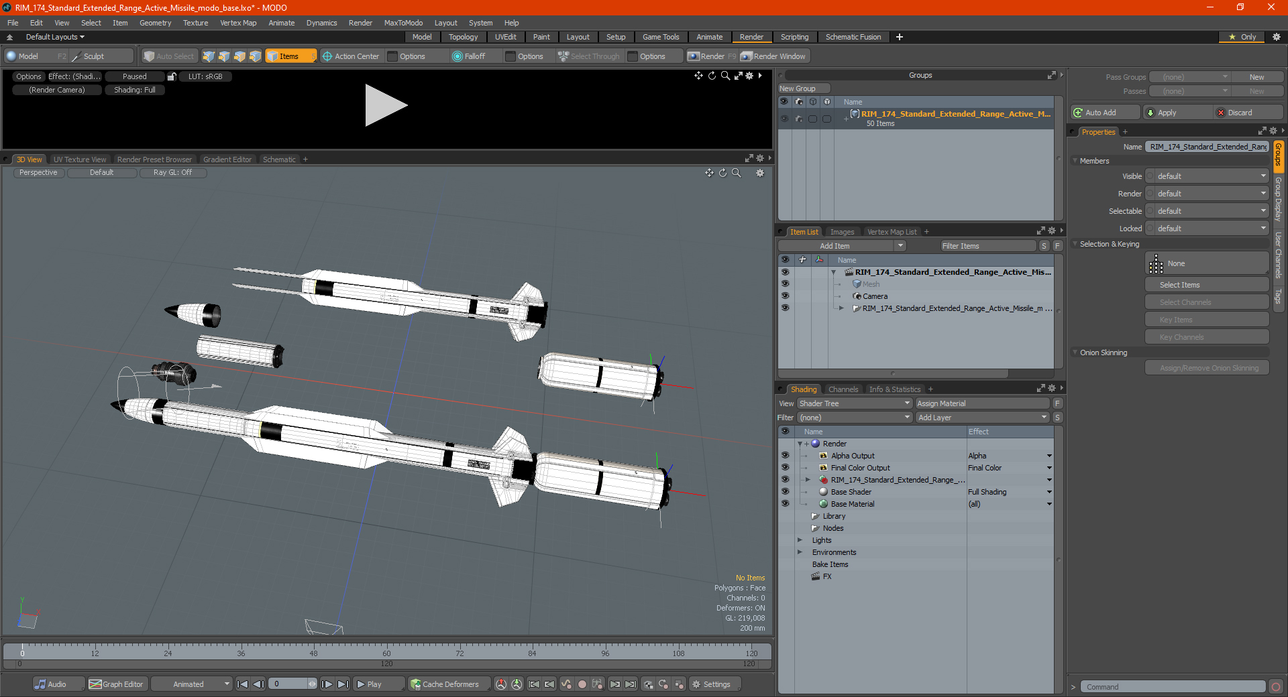
Task: Click the Render Window icon
Action: (x=746, y=56)
